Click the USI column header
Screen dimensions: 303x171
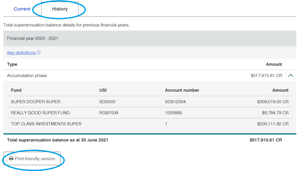[x=103, y=90]
